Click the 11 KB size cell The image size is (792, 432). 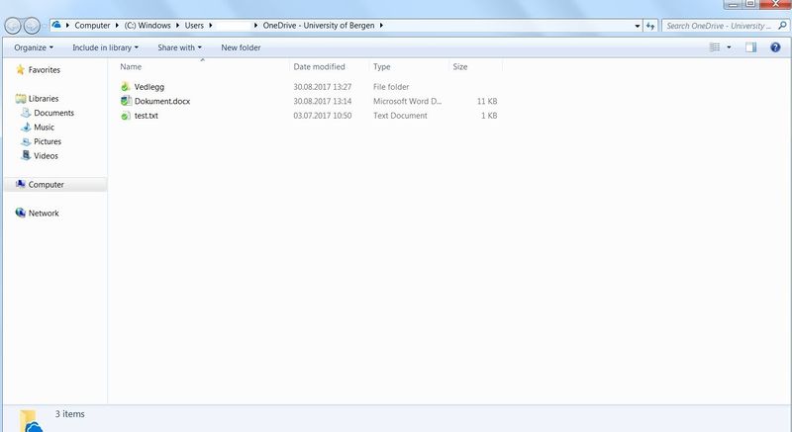(x=487, y=101)
